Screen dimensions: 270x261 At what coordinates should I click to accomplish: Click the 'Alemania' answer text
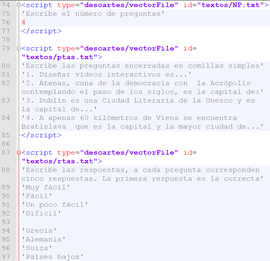(43, 239)
